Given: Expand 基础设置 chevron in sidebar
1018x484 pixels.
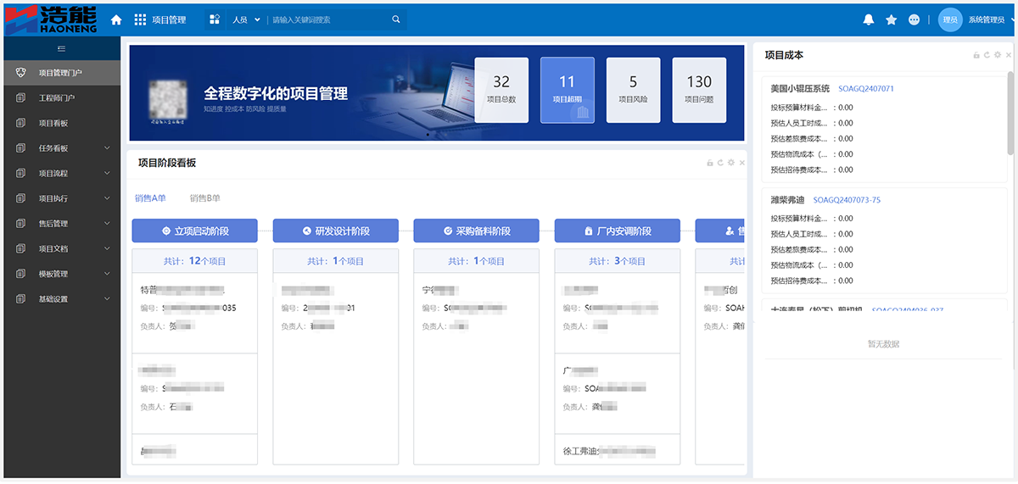Looking at the screenshot, I should click(x=107, y=299).
